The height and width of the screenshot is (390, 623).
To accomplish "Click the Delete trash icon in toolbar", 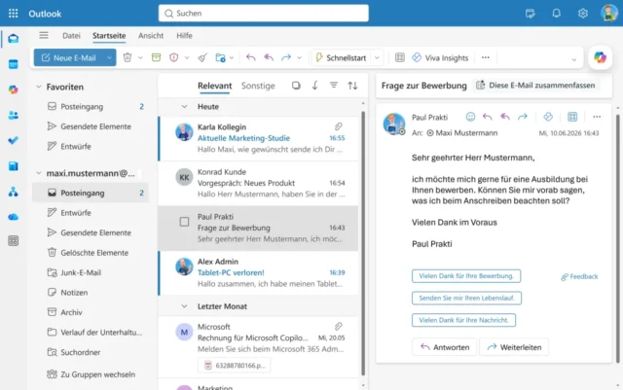I will (128, 57).
